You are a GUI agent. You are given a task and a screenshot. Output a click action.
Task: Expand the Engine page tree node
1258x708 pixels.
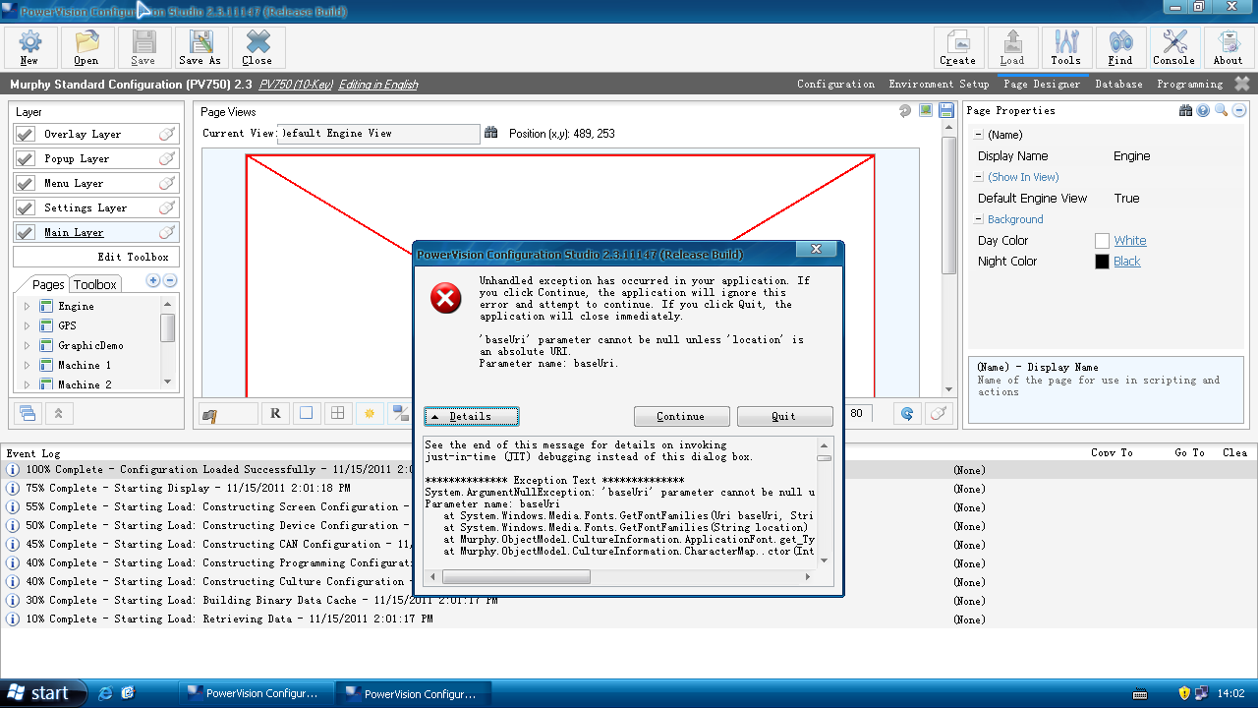coord(28,307)
